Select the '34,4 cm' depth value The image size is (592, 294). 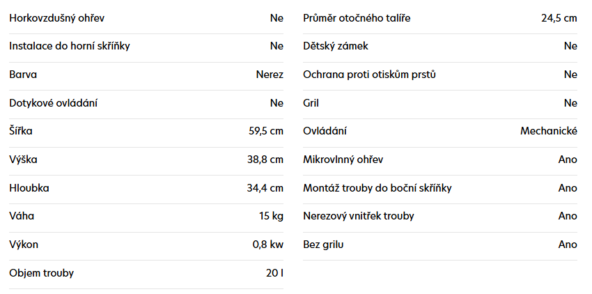click(266, 188)
